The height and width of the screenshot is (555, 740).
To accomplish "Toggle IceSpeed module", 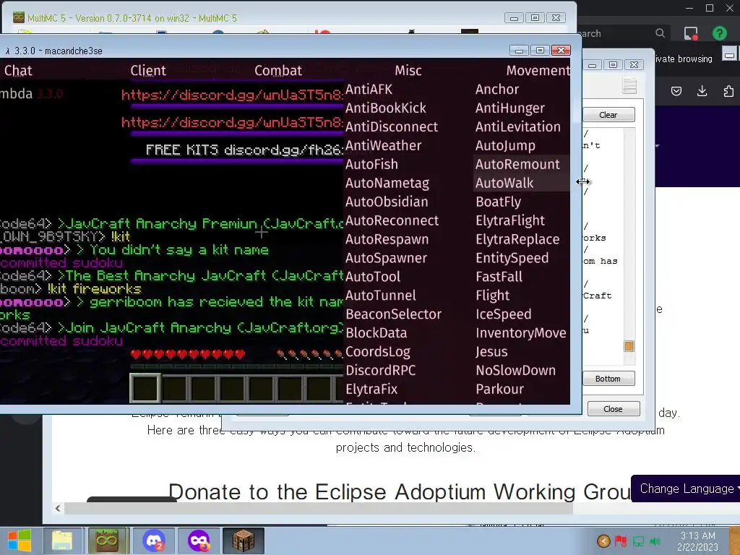I will click(x=503, y=314).
